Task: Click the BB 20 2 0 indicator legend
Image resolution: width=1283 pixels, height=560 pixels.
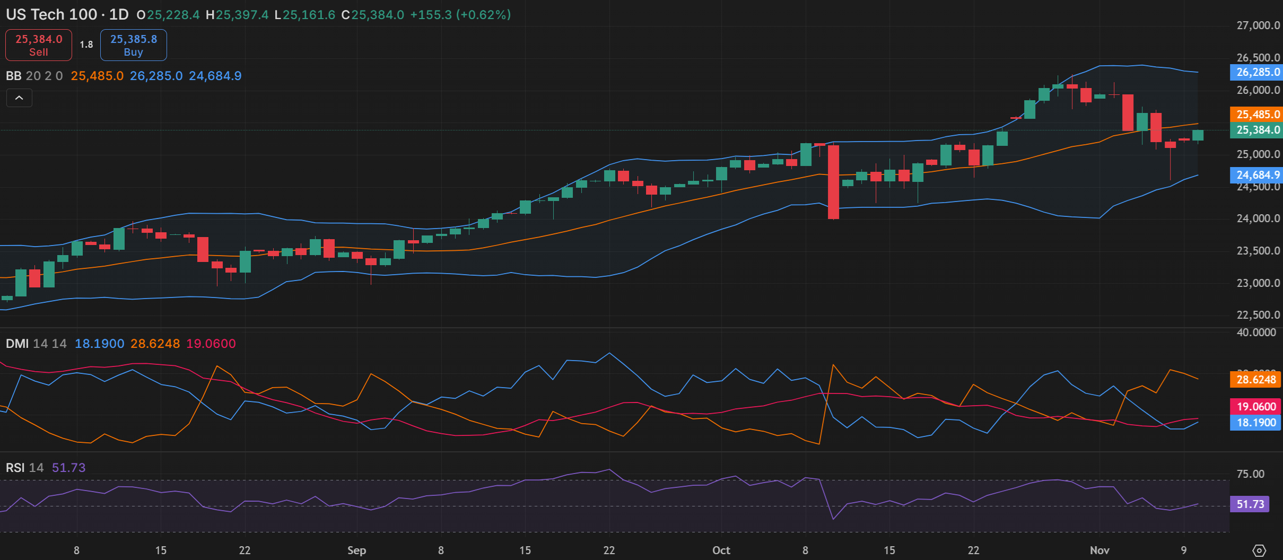Action: (x=34, y=76)
